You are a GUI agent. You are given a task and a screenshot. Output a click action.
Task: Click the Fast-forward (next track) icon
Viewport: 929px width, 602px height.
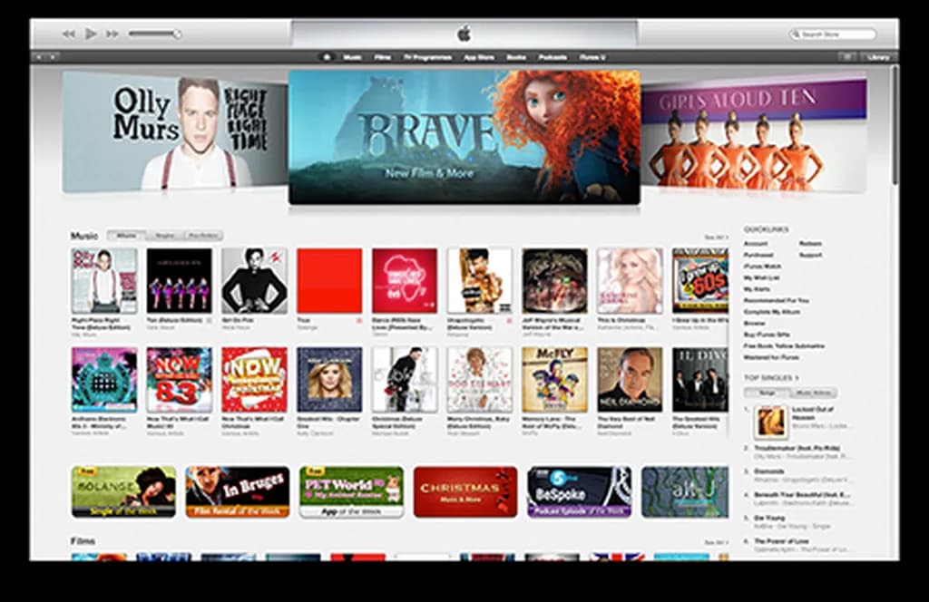pos(112,34)
